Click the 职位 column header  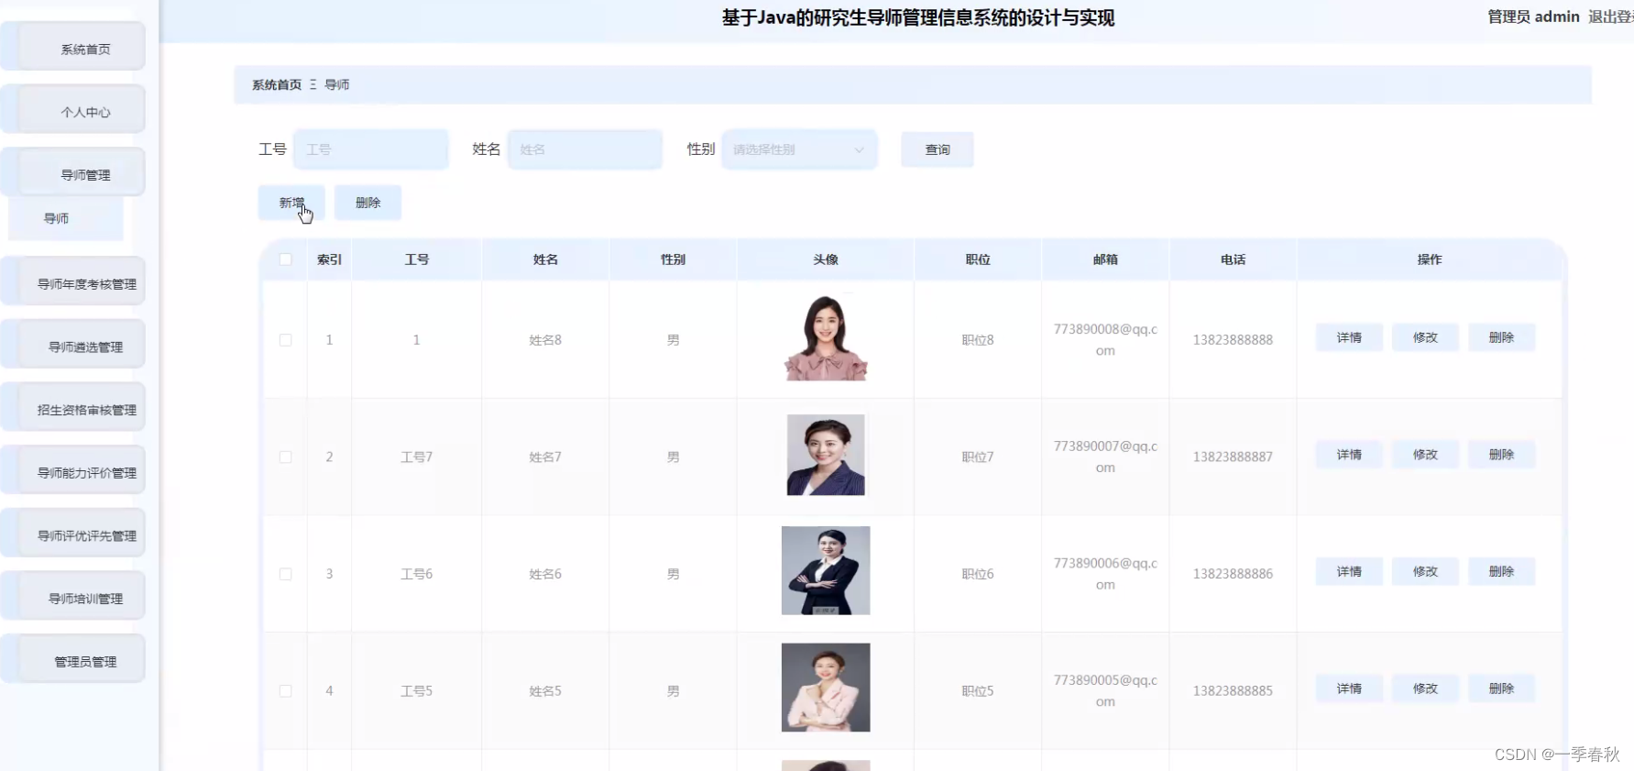pos(978,259)
